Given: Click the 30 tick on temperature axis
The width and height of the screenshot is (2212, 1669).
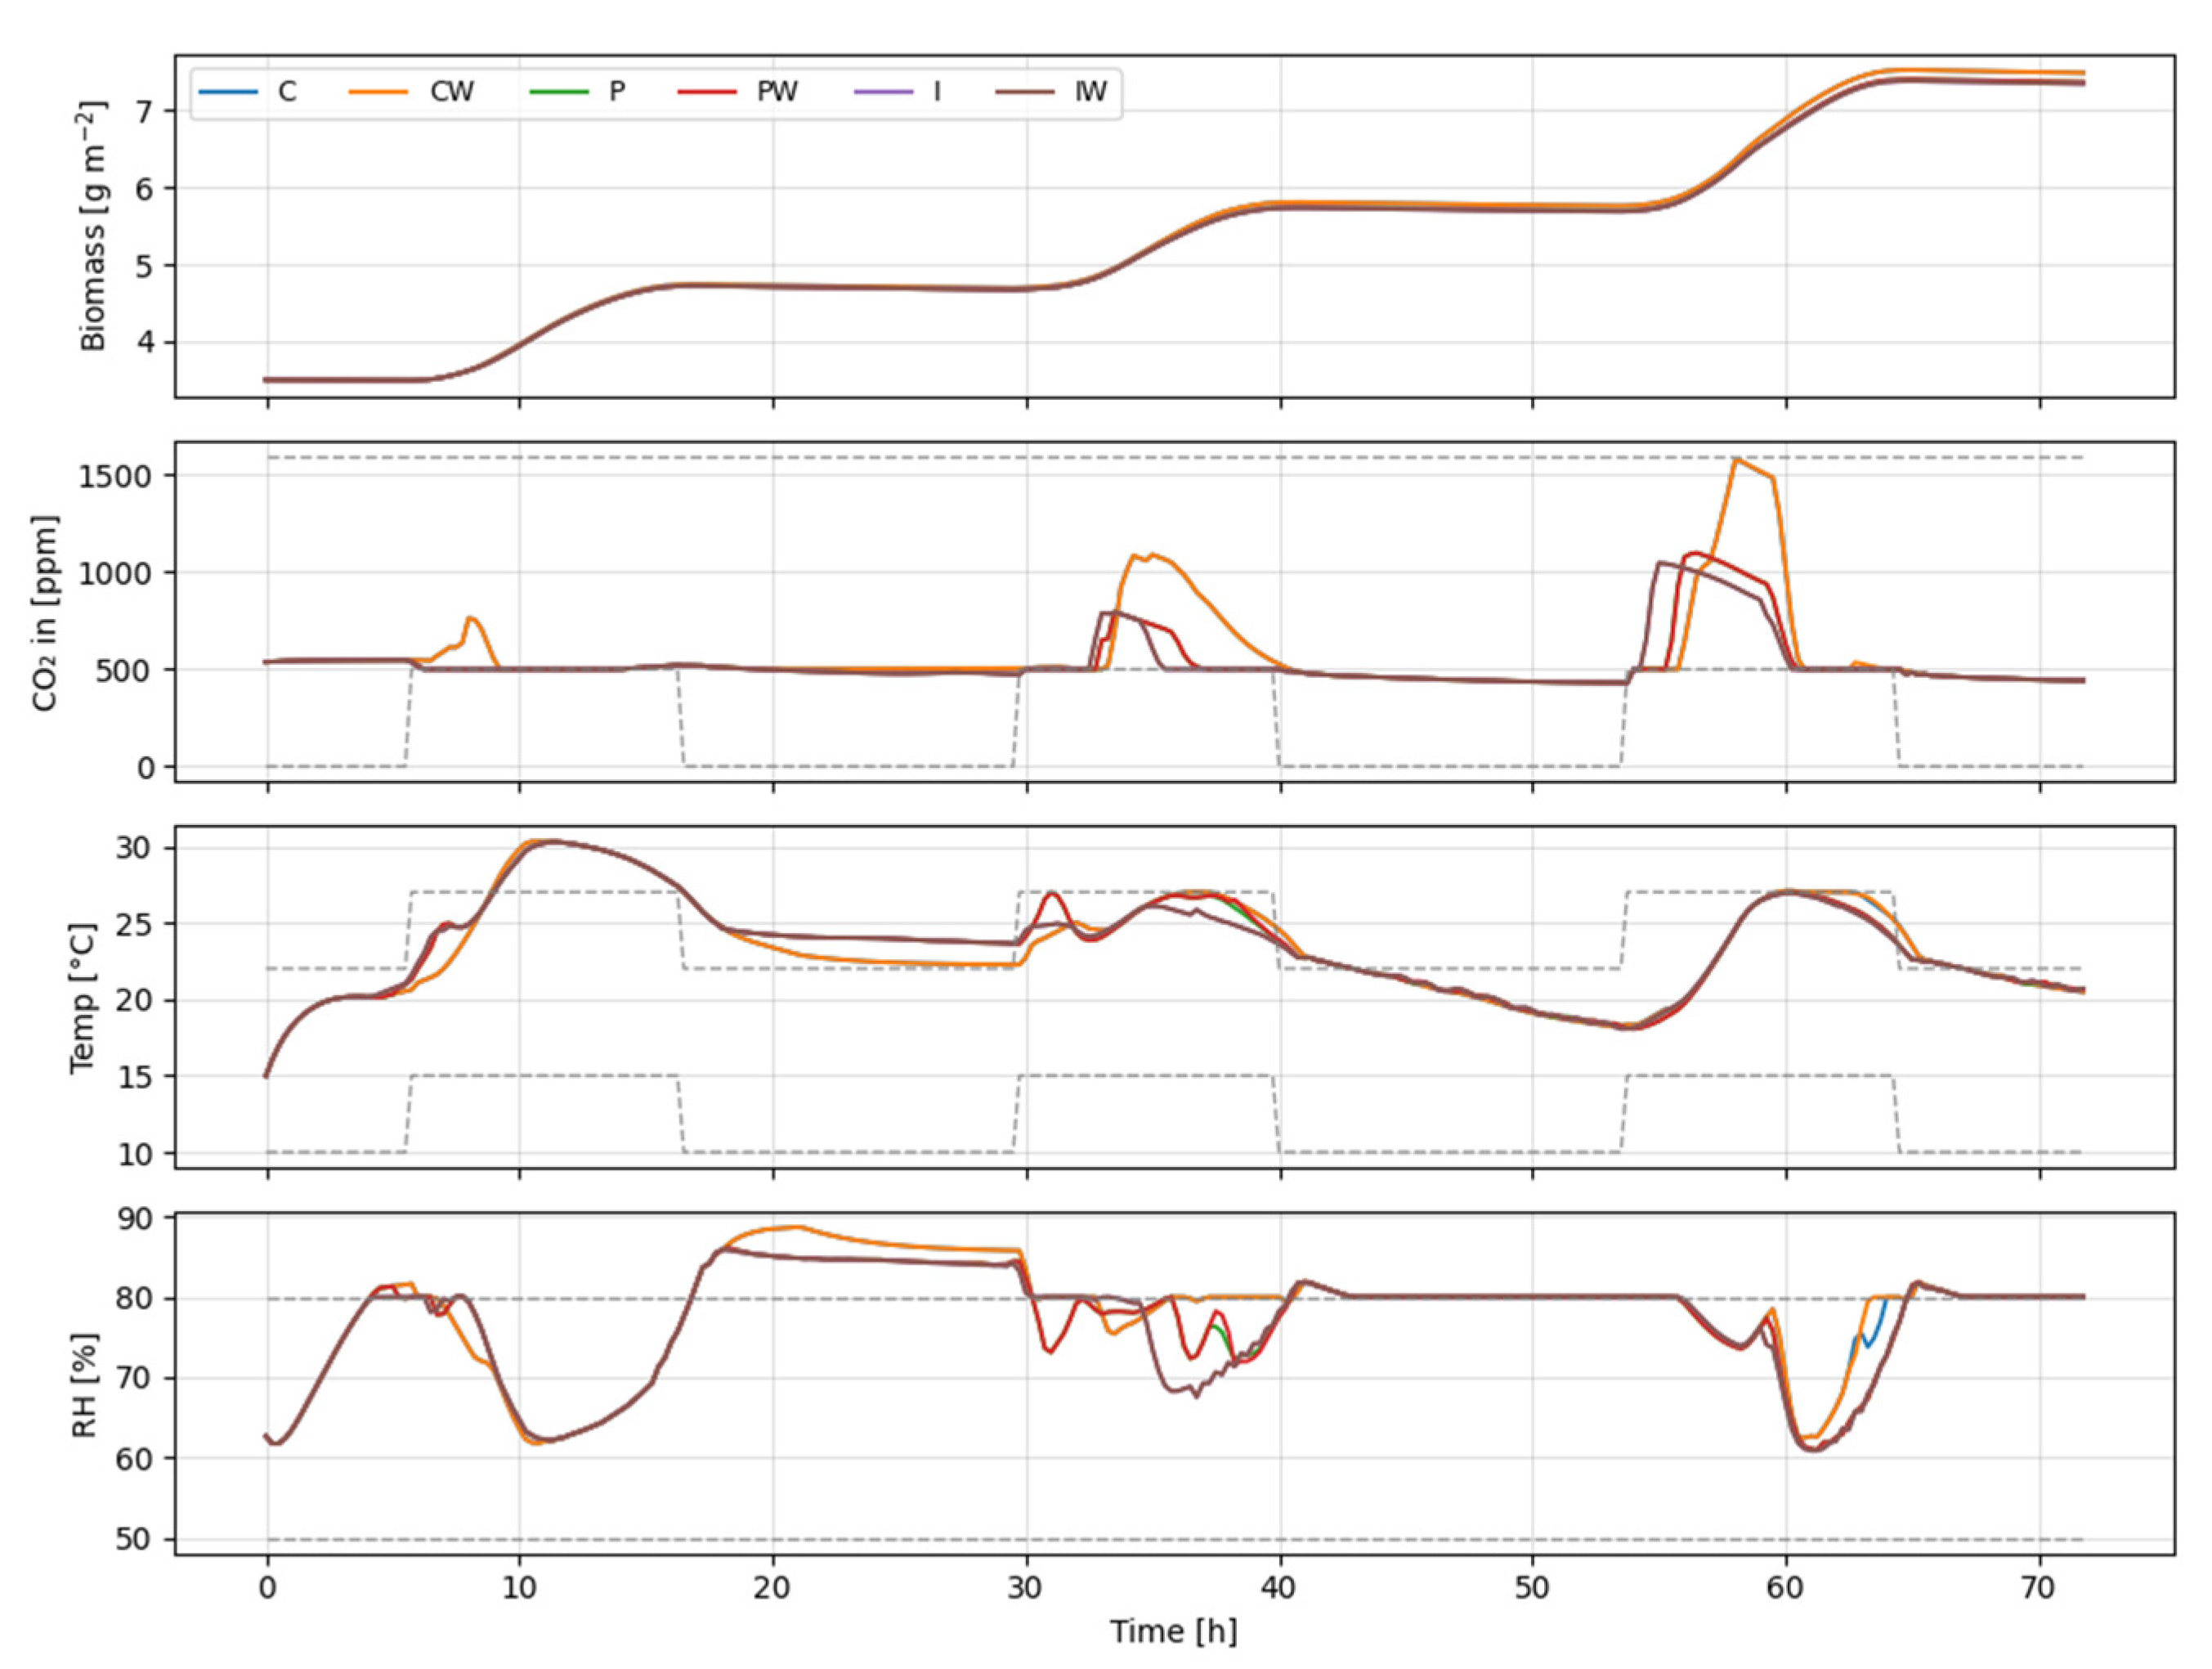Looking at the screenshot, I should point(134,849).
